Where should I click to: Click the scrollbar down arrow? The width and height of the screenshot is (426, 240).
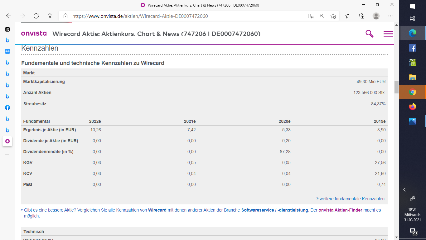click(396, 237)
